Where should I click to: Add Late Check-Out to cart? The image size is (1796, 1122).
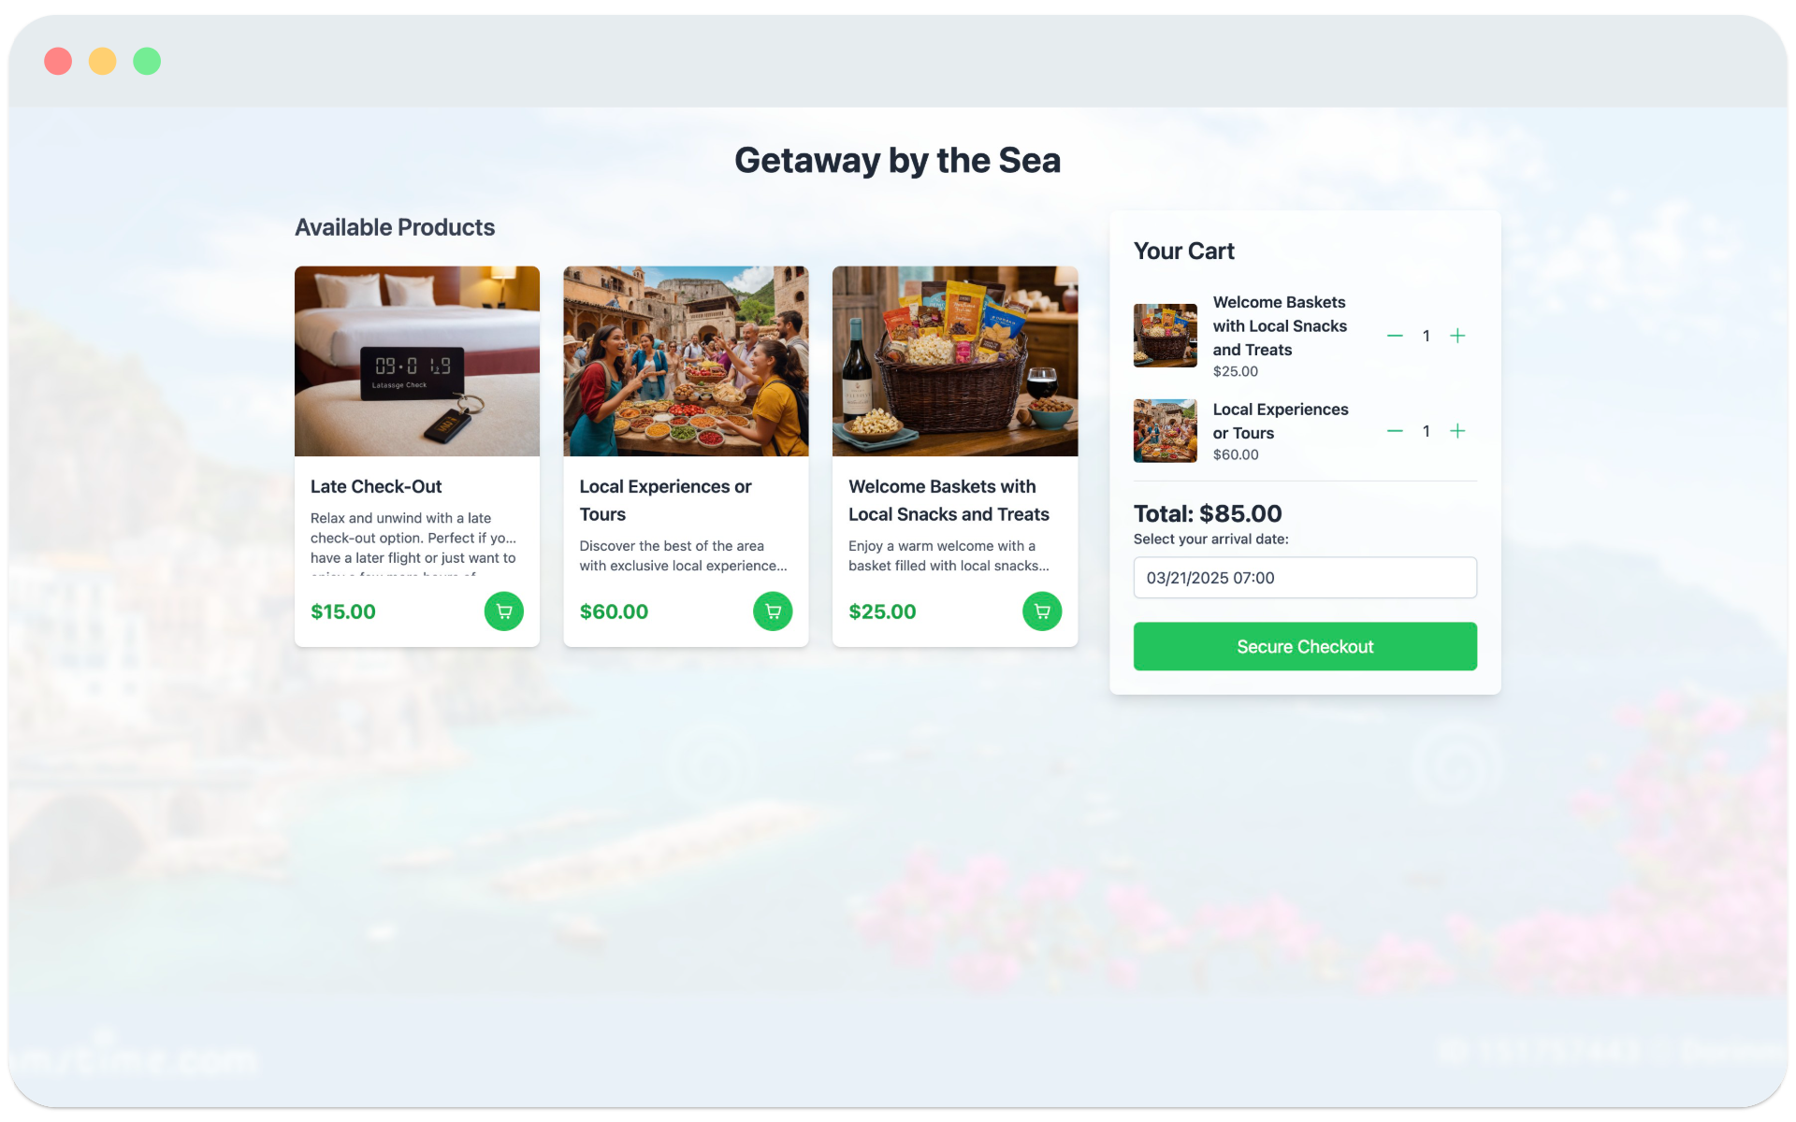click(503, 611)
